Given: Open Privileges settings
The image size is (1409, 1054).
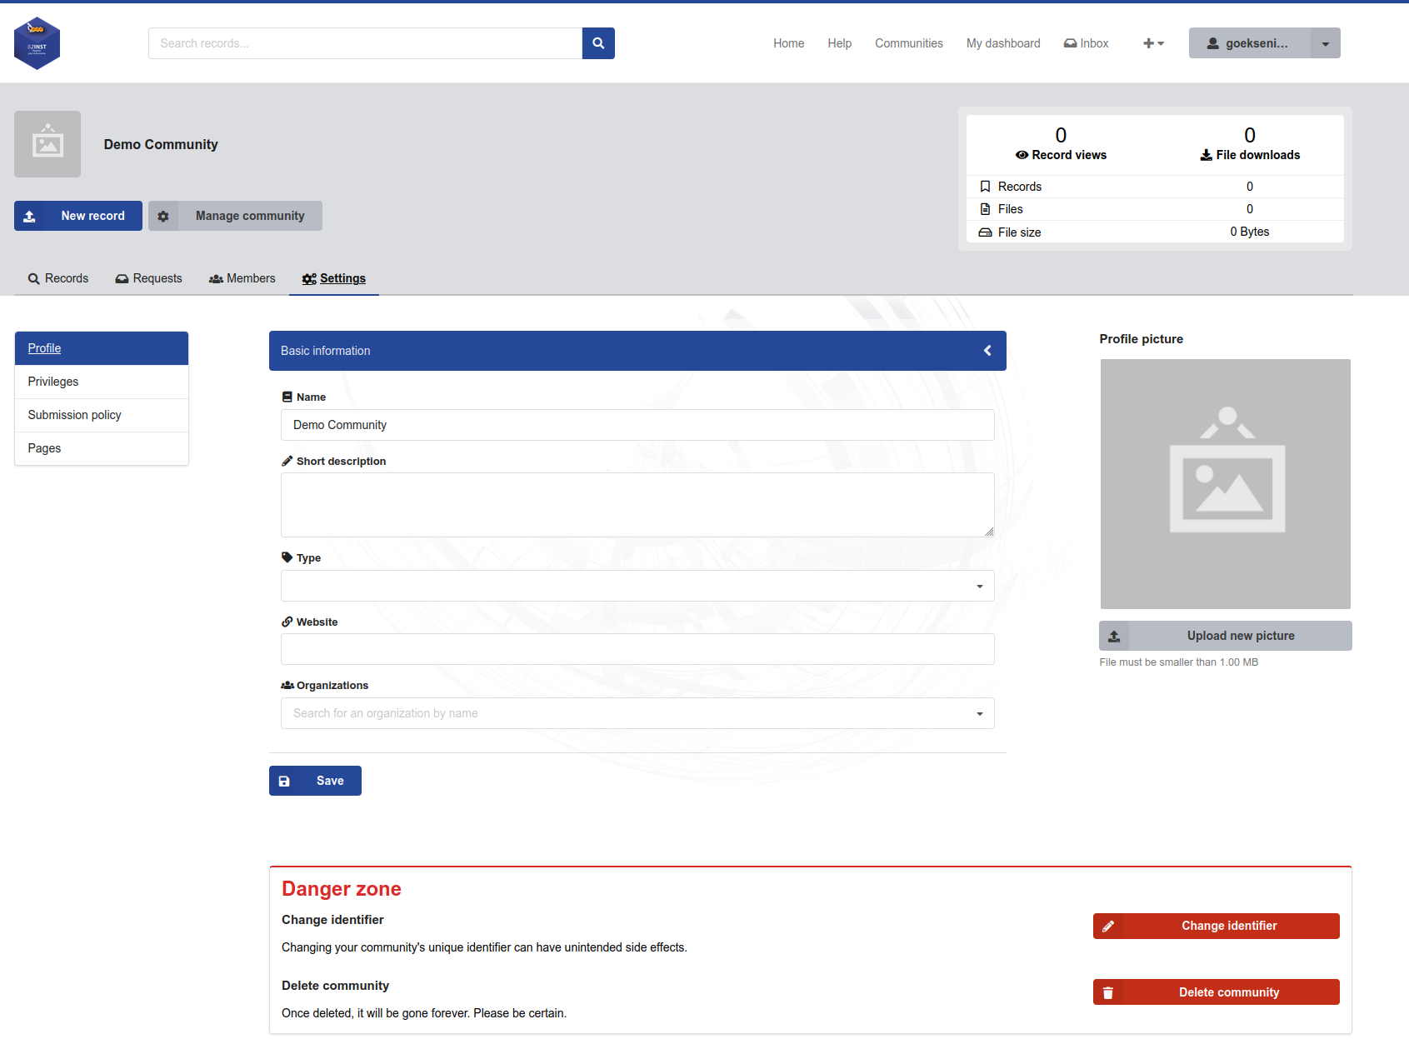Looking at the screenshot, I should coord(102,382).
